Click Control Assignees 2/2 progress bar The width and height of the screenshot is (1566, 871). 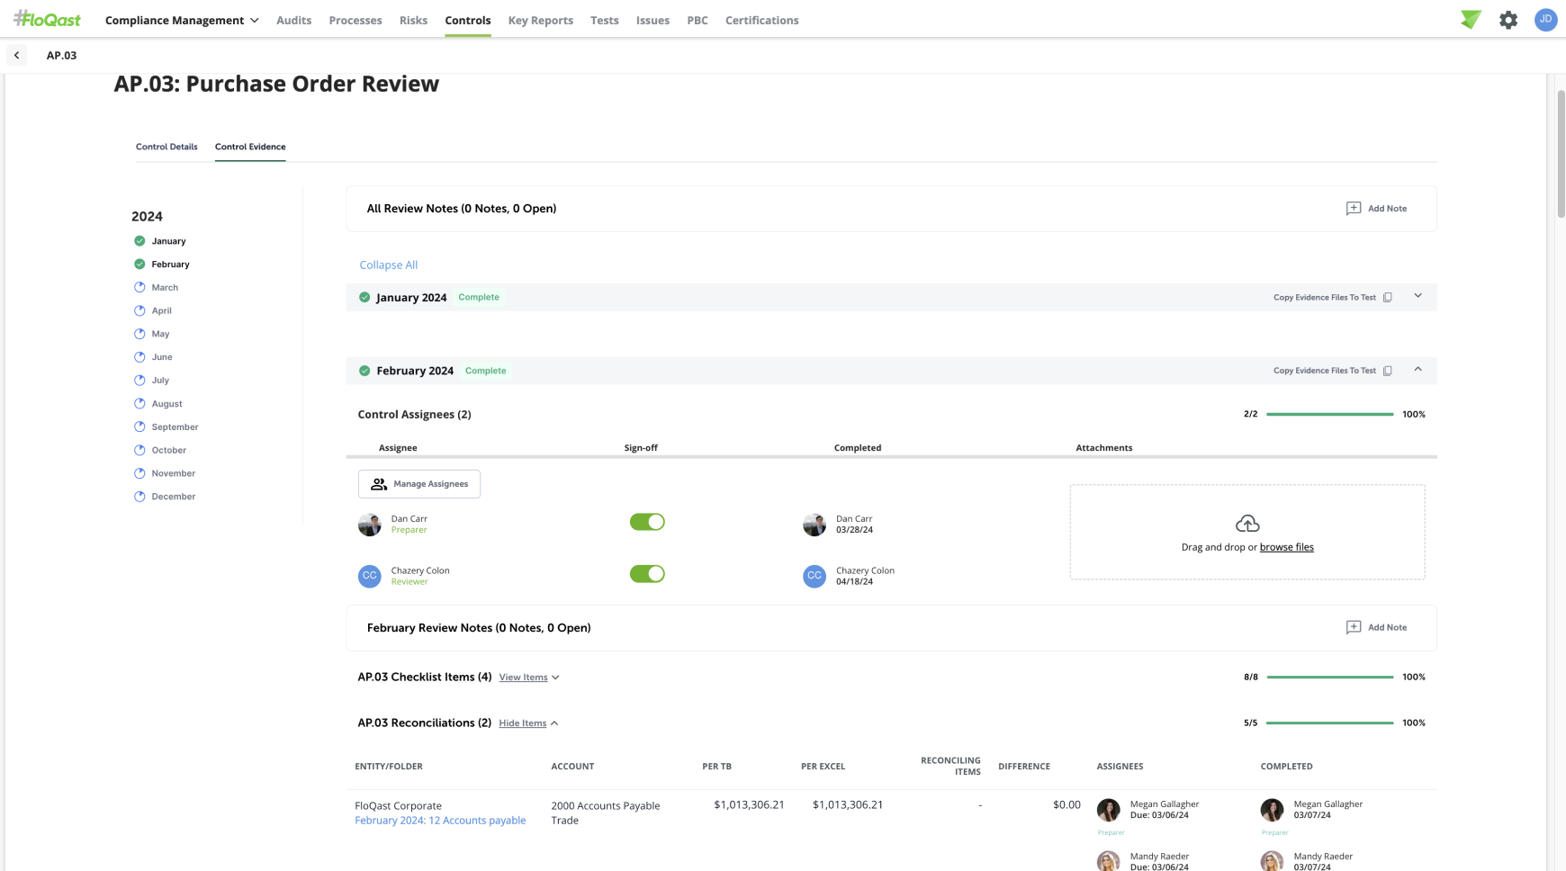1329,415
